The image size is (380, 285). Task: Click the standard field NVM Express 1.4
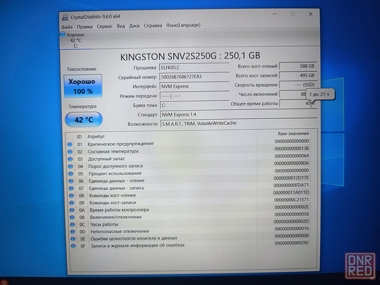239,114
